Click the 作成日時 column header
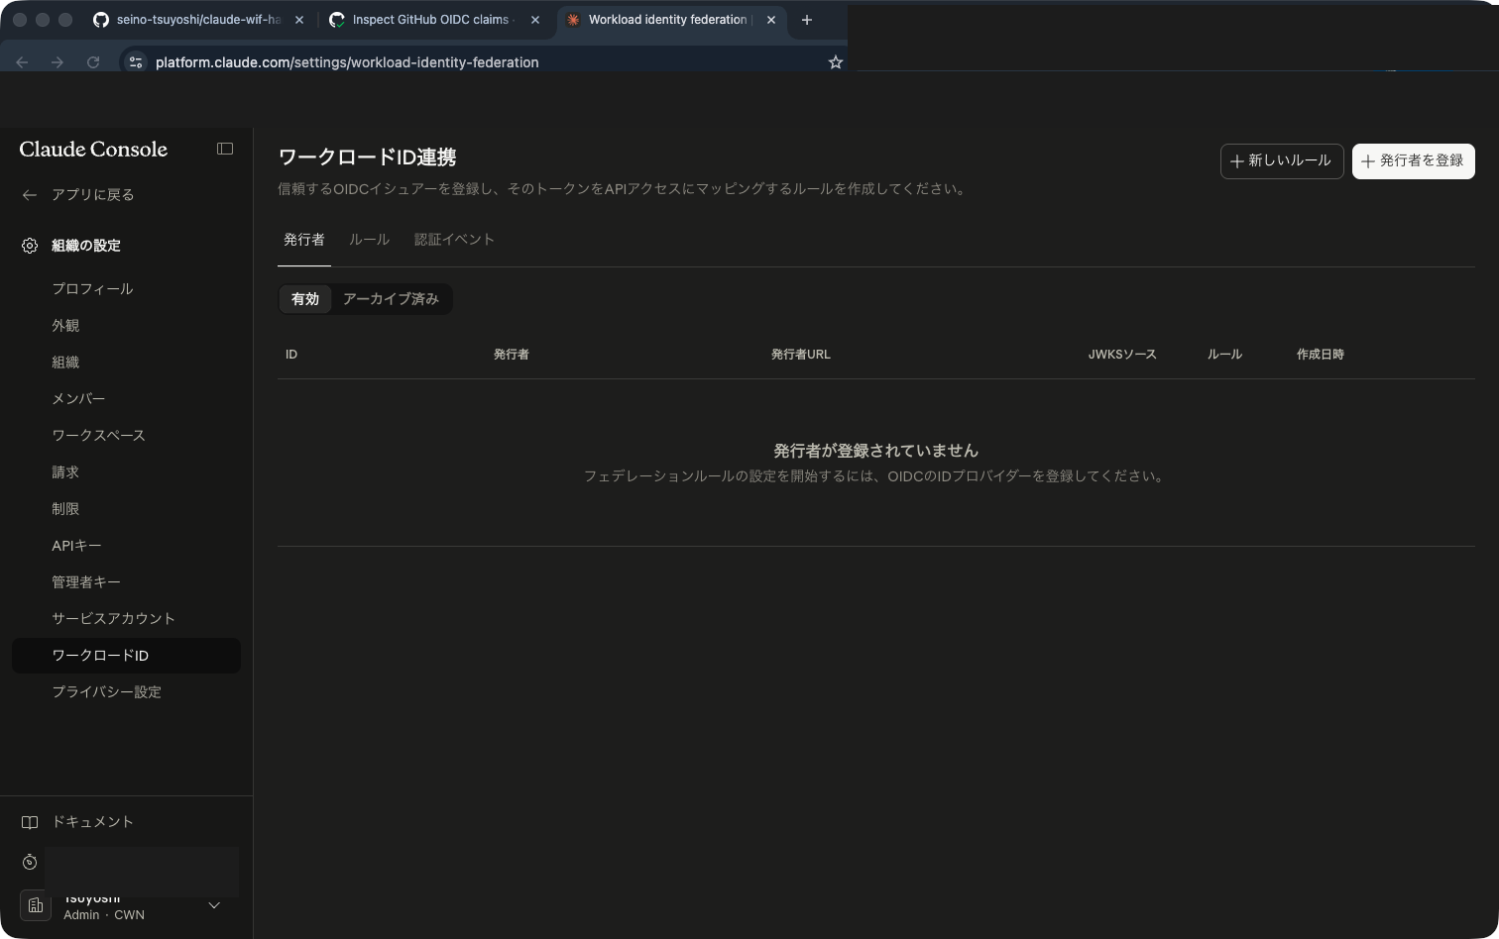 point(1321,355)
